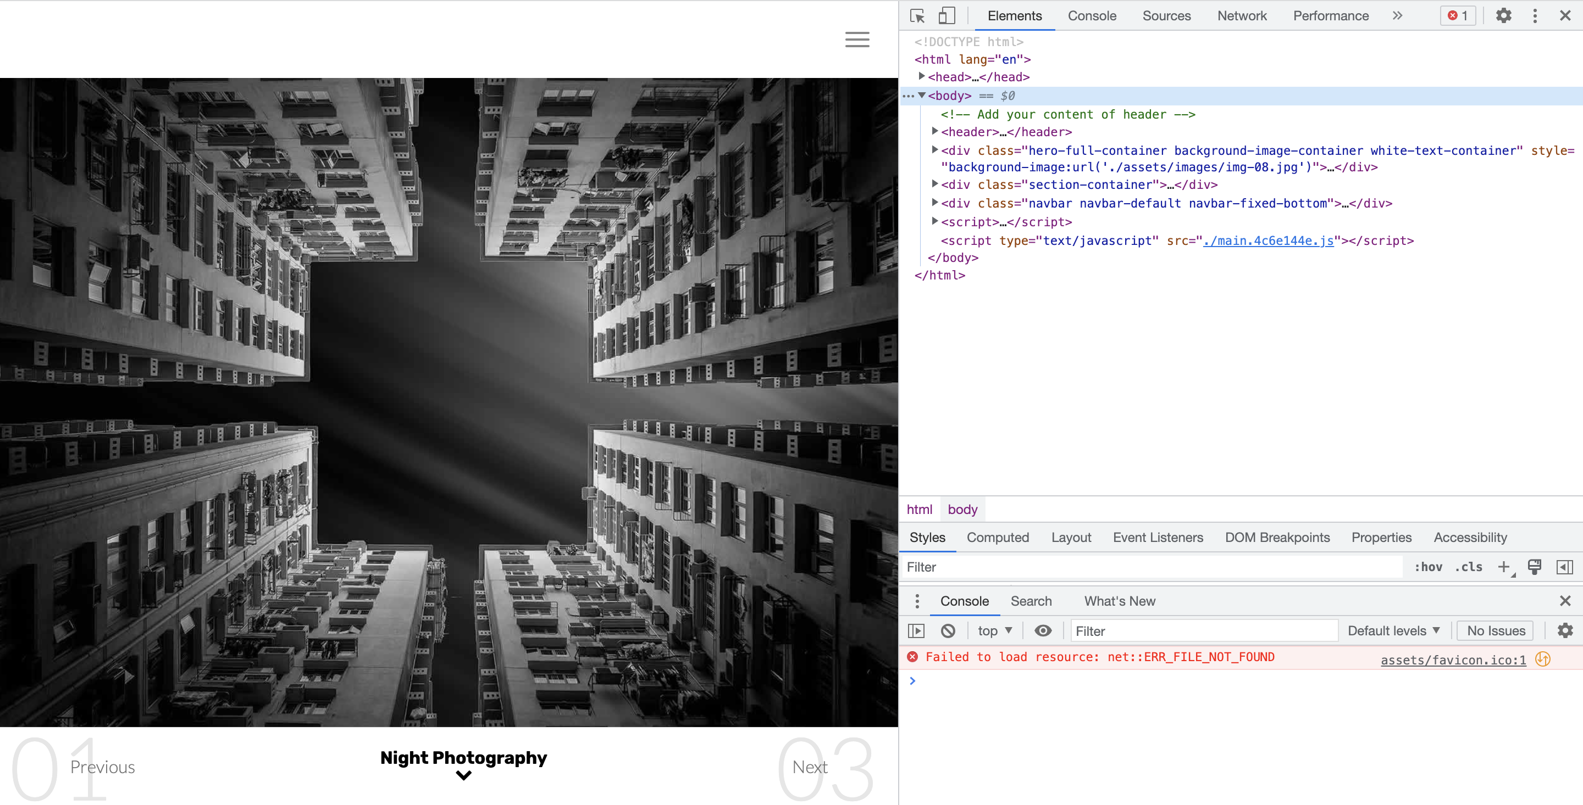
Task: Toggle the computed styles sidebar icon
Action: point(1564,567)
